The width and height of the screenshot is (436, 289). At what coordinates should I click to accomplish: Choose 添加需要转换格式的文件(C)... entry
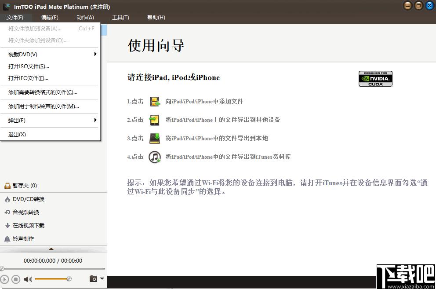tap(50, 92)
